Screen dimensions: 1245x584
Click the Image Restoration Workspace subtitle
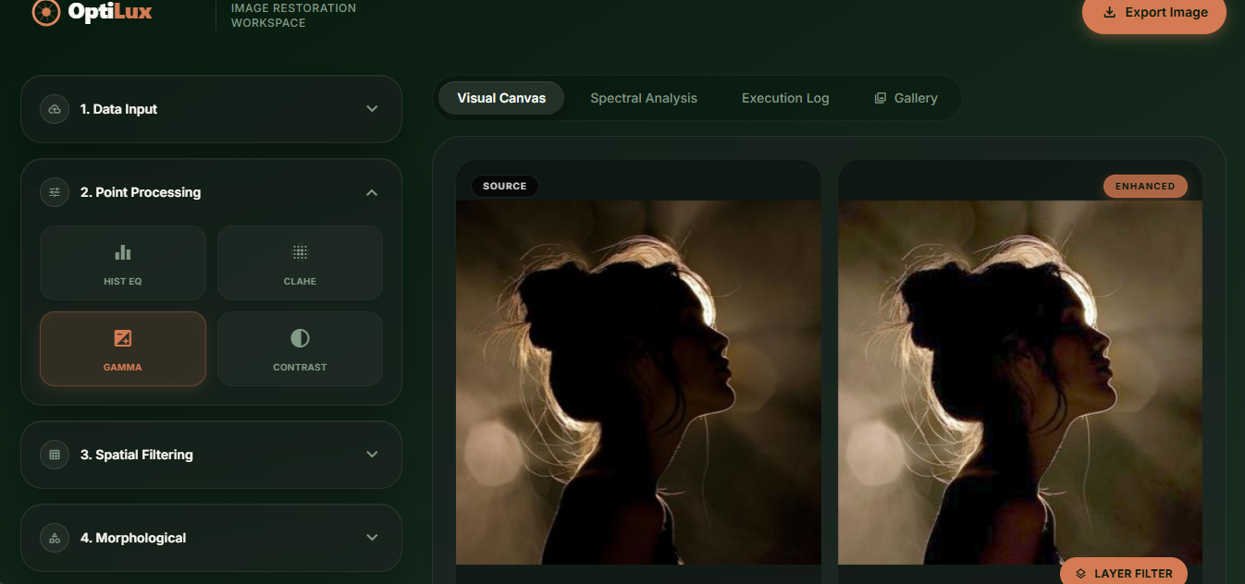pos(293,15)
